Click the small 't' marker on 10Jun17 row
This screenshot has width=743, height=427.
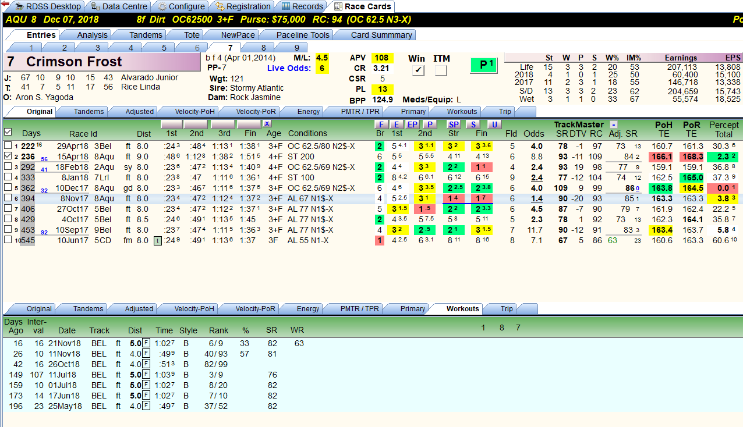click(157, 240)
